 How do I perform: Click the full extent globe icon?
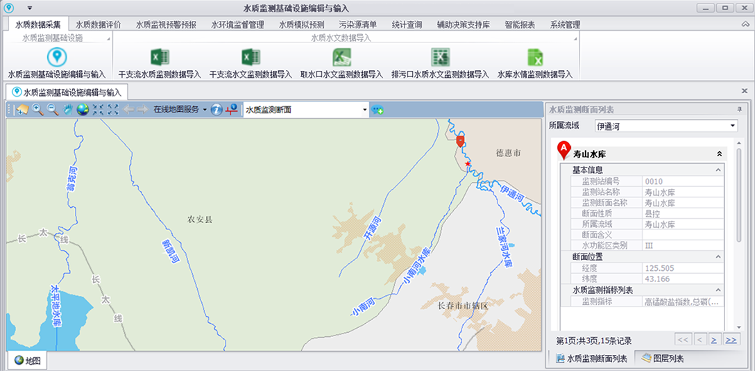83,110
